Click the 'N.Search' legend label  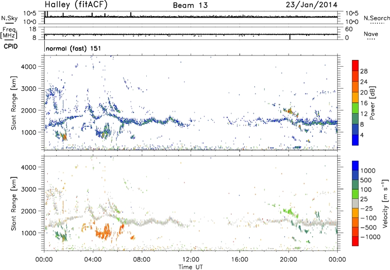pyautogui.click(x=376, y=18)
